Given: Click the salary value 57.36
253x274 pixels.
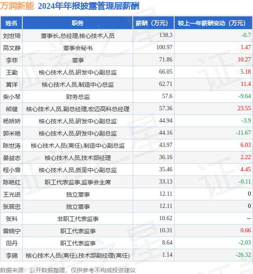Looking at the screenshot, I should click(x=166, y=108).
